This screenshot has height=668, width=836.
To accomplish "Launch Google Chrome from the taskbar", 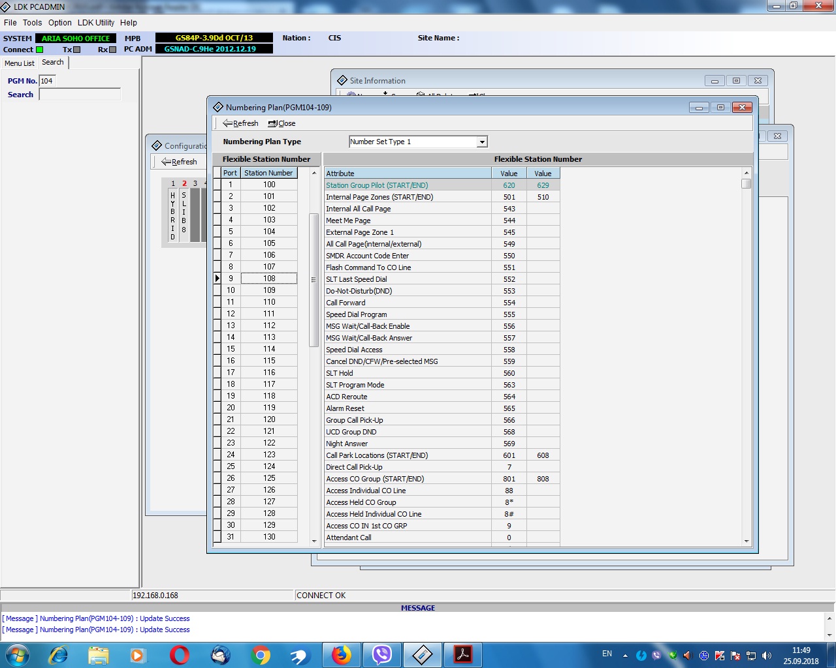I will click(261, 654).
